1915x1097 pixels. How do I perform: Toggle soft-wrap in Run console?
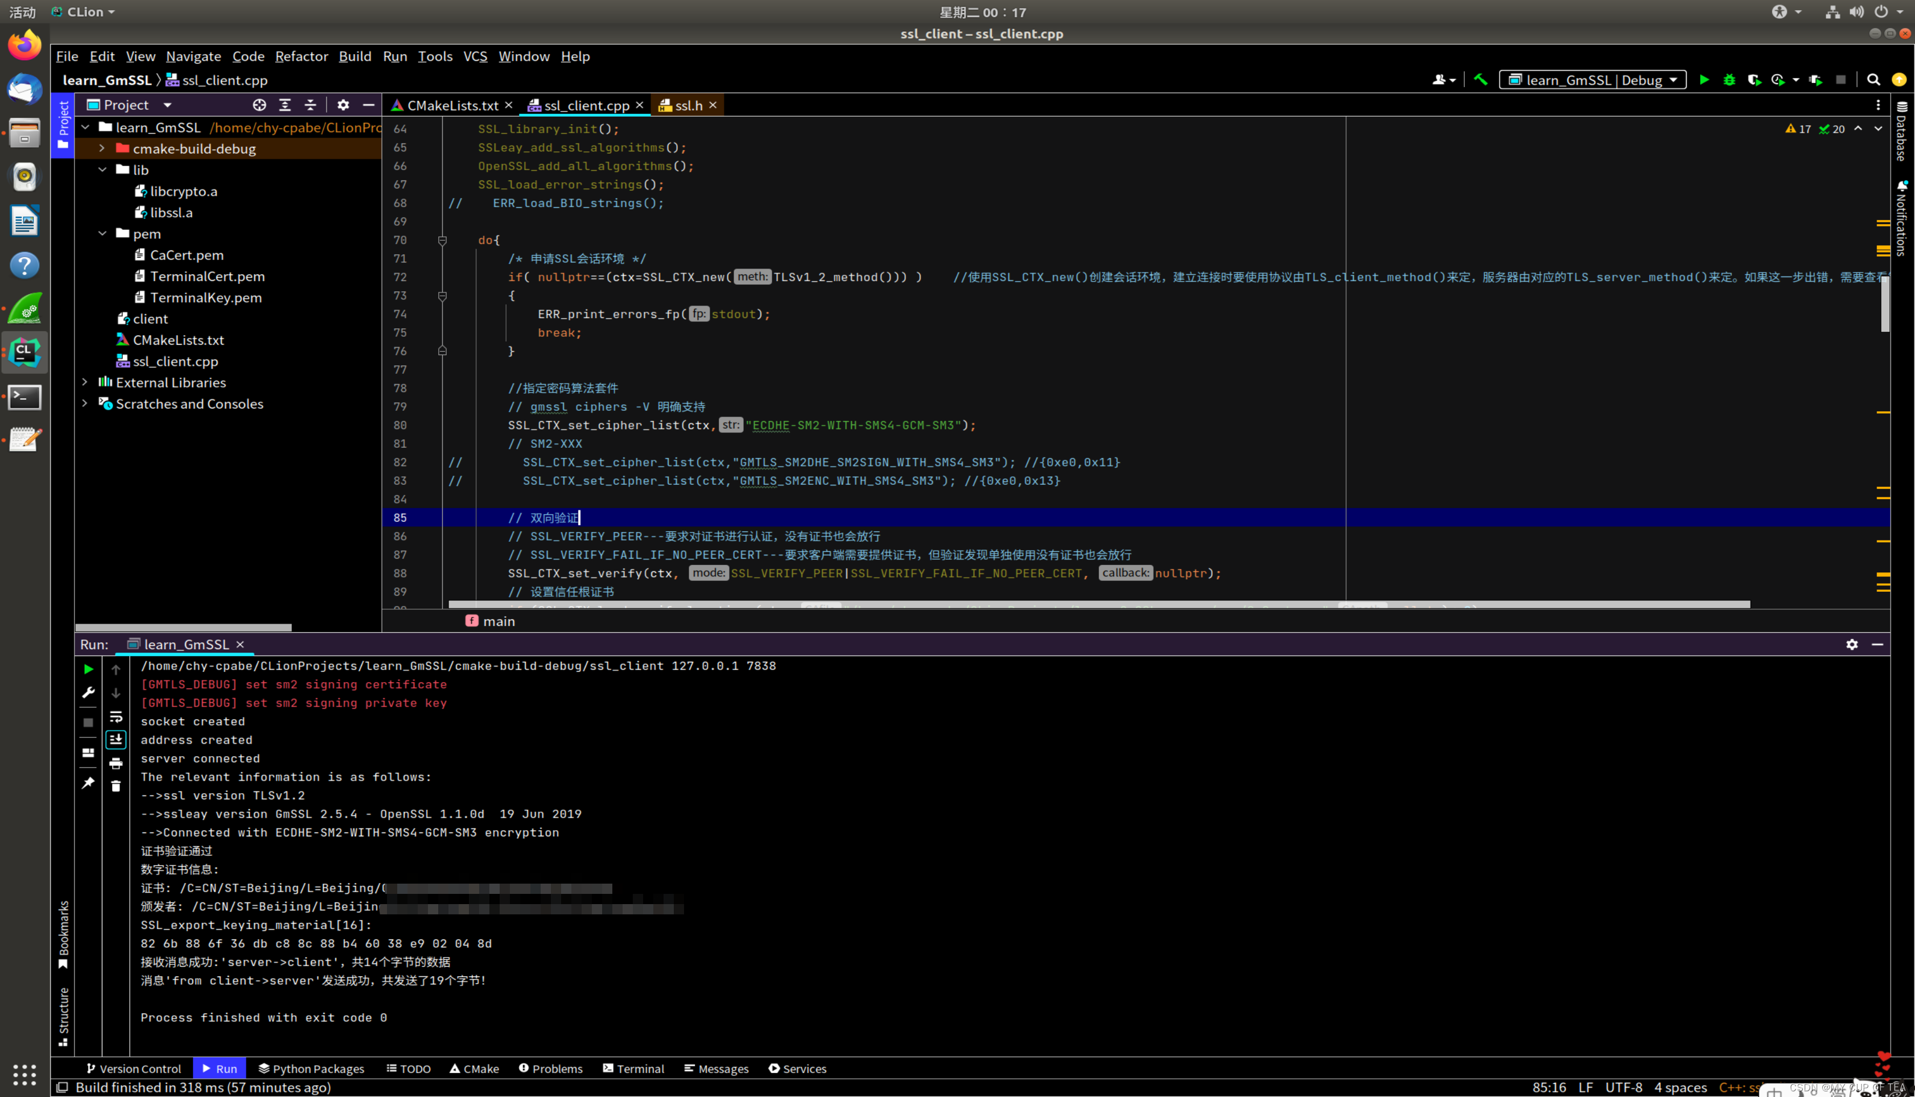tap(116, 716)
